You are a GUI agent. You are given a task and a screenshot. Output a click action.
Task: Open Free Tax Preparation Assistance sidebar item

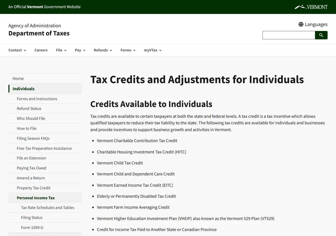[x=45, y=148]
